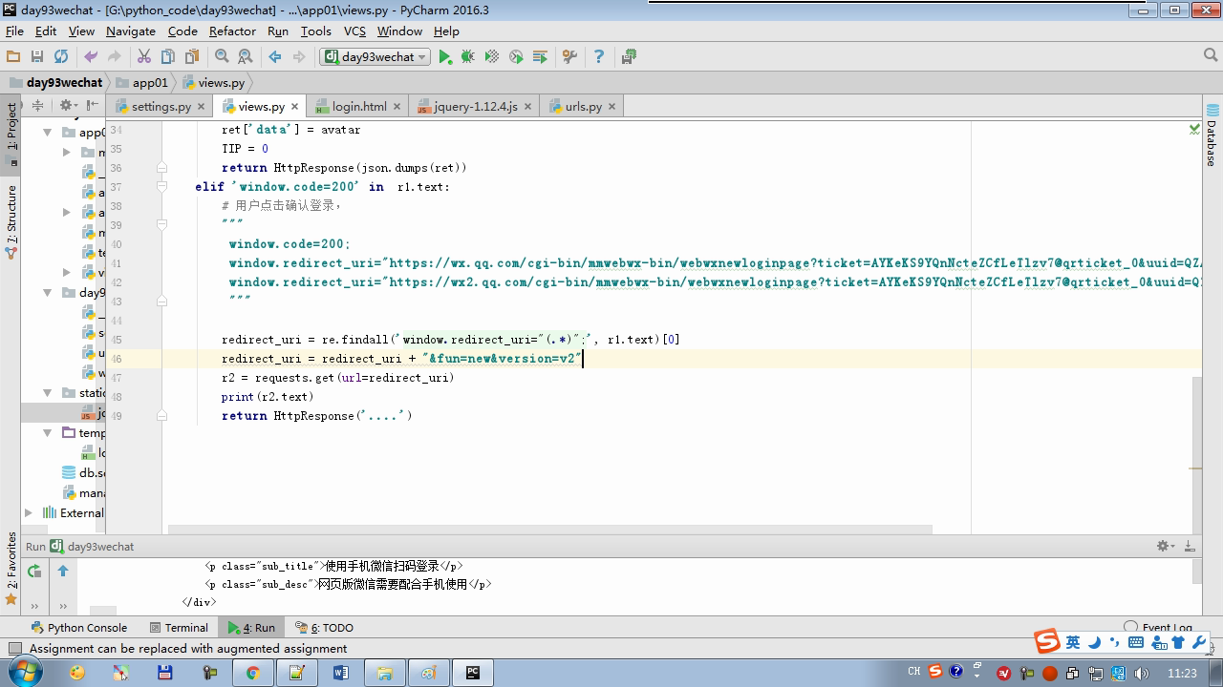
Task: Rerun the app in the Run panel
Action: (34, 571)
